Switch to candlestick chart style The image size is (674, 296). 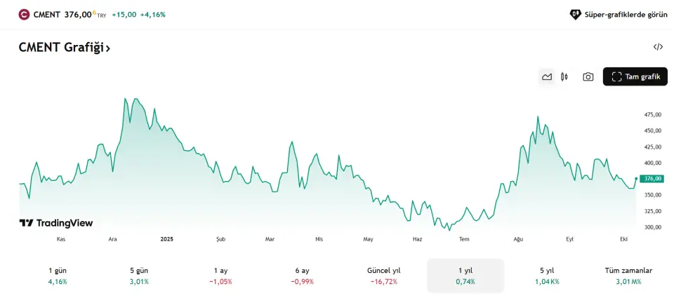click(x=564, y=77)
